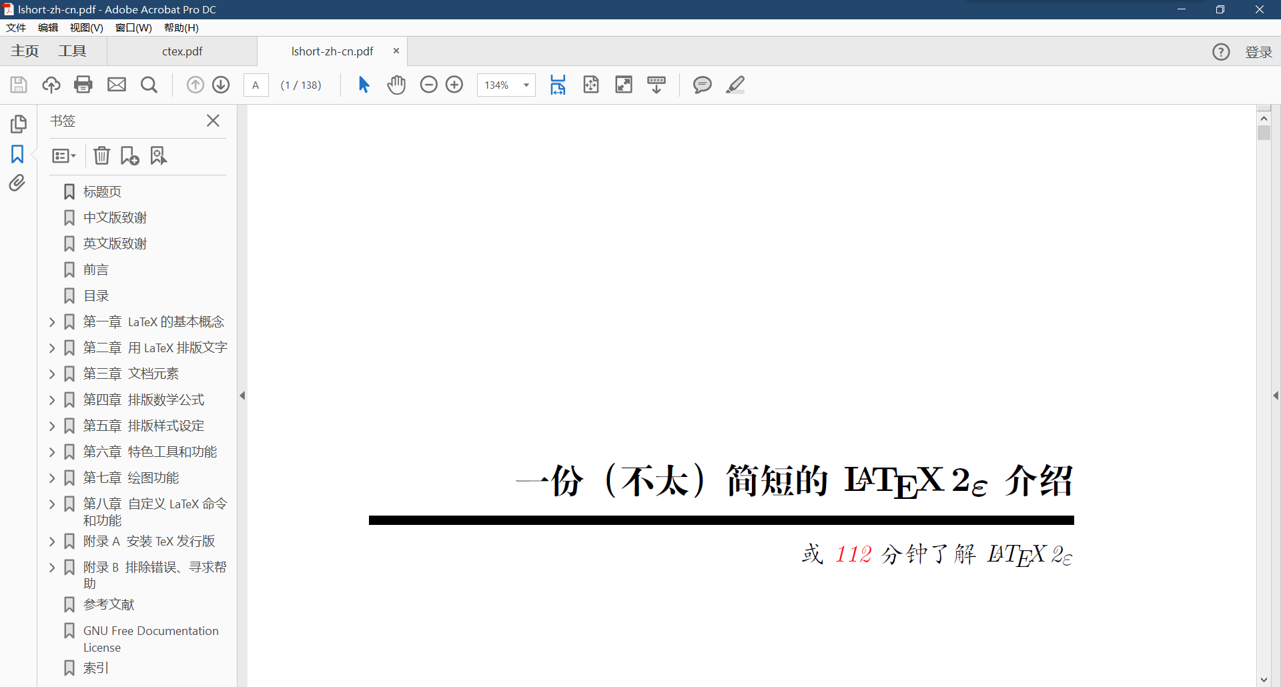The width and height of the screenshot is (1281, 687).
Task: Toggle fit page width view mode
Action: 558,85
